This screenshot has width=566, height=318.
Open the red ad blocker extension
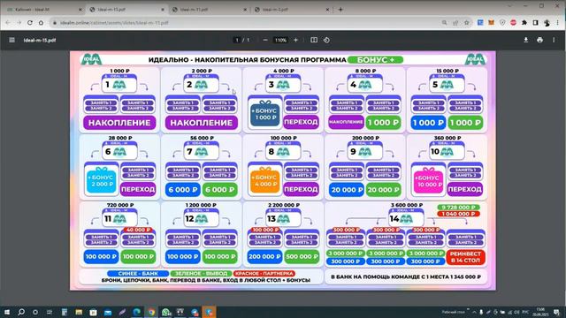click(x=513, y=23)
